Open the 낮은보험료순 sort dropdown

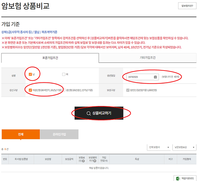pyautogui.click(x=184, y=147)
